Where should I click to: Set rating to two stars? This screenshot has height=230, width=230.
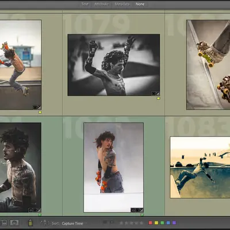[126, 223]
